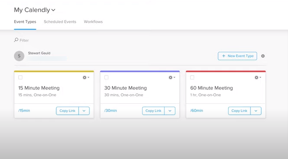The width and height of the screenshot is (288, 159).
Task: Open the 60 Minute Meeting event title
Action: click(211, 88)
